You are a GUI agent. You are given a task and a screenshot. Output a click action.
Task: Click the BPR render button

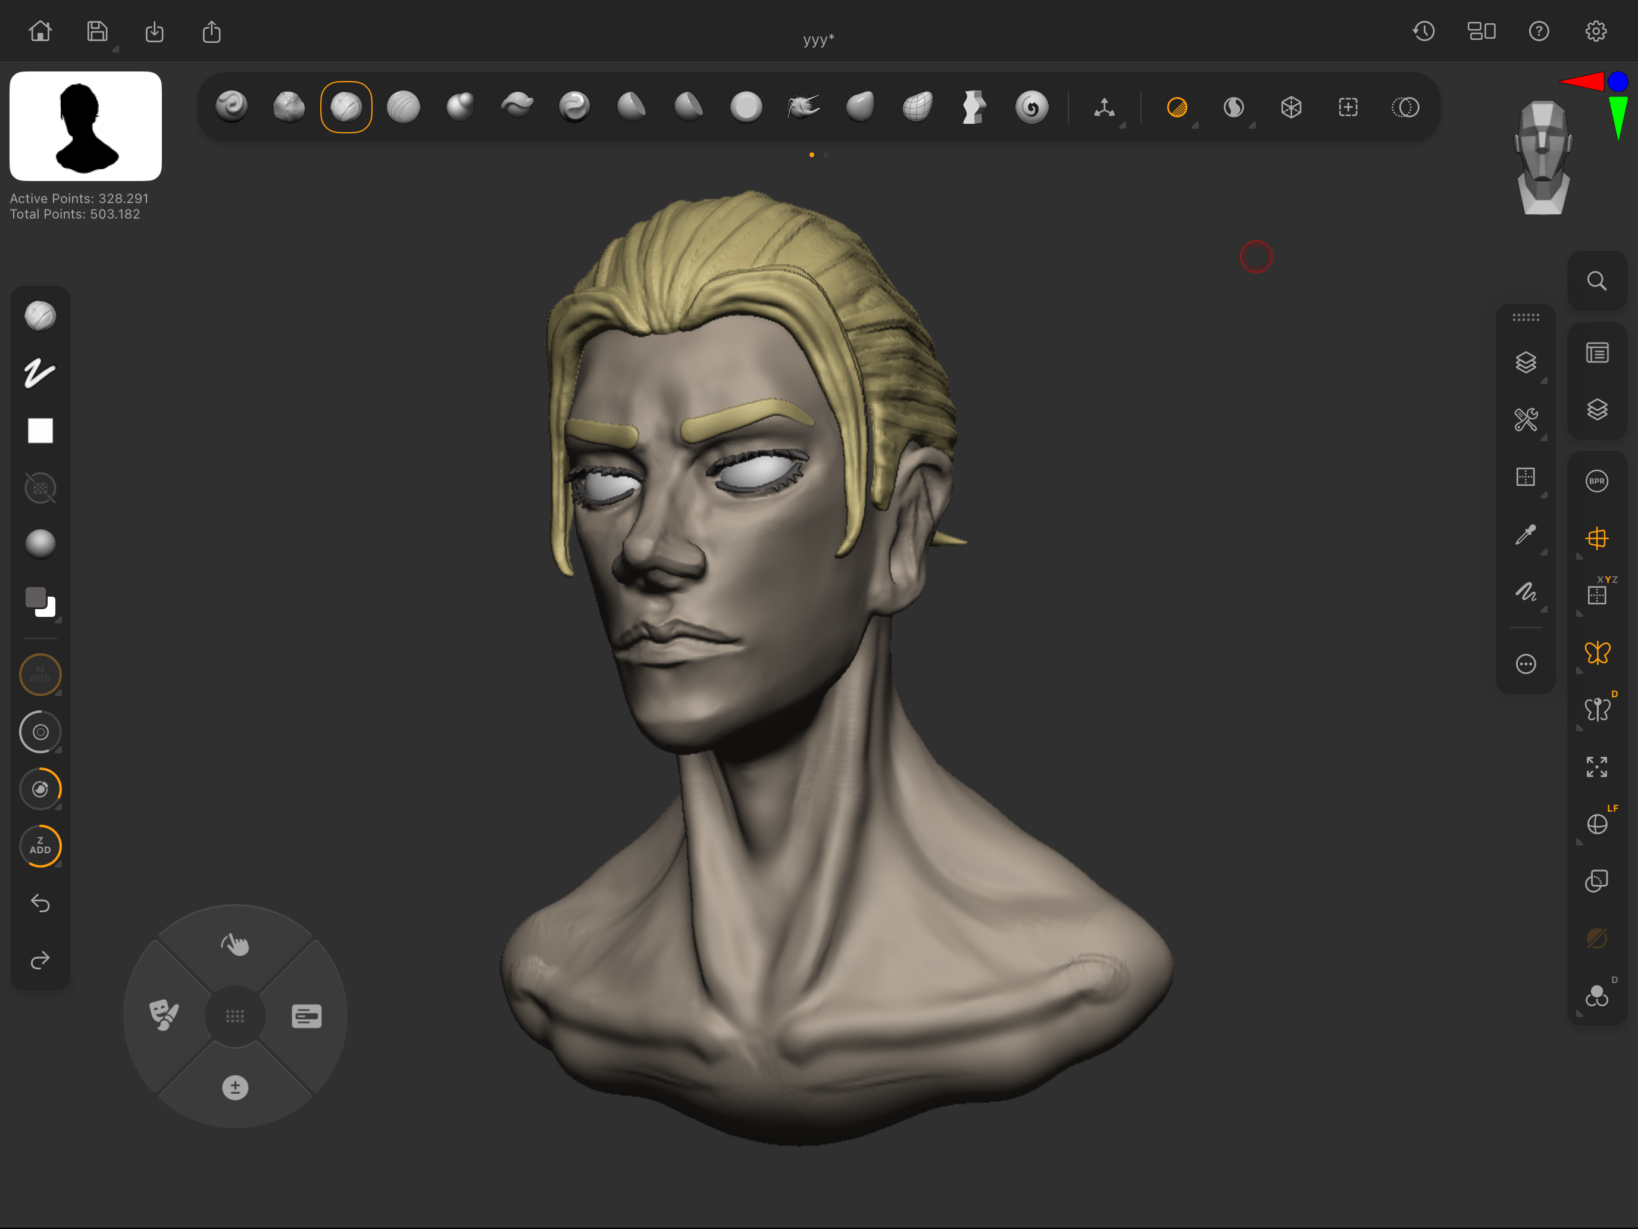pyautogui.click(x=1596, y=481)
